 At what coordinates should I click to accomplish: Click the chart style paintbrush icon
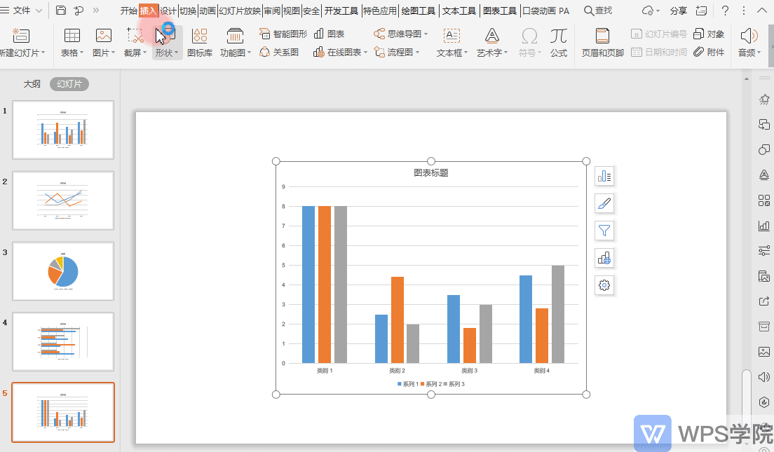click(604, 203)
